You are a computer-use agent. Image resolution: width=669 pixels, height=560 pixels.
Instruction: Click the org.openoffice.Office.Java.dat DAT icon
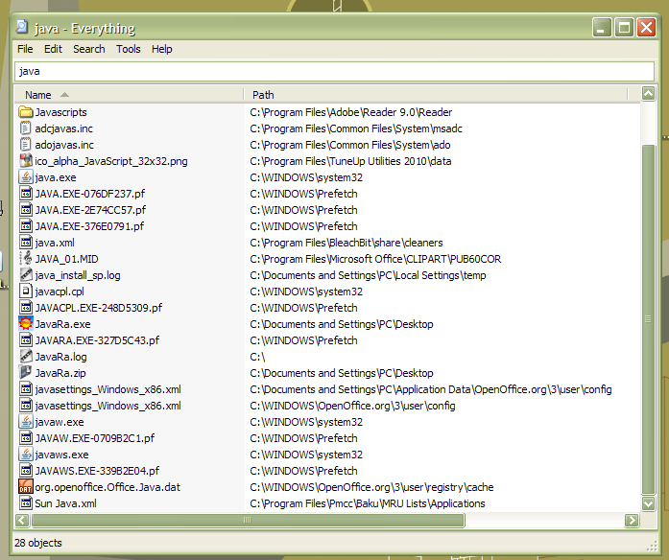[x=26, y=487]
